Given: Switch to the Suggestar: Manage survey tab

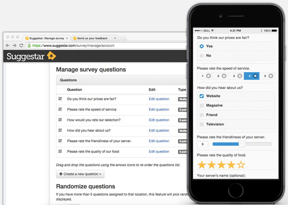Looking at the screenshot, I should tap(46, 38).
